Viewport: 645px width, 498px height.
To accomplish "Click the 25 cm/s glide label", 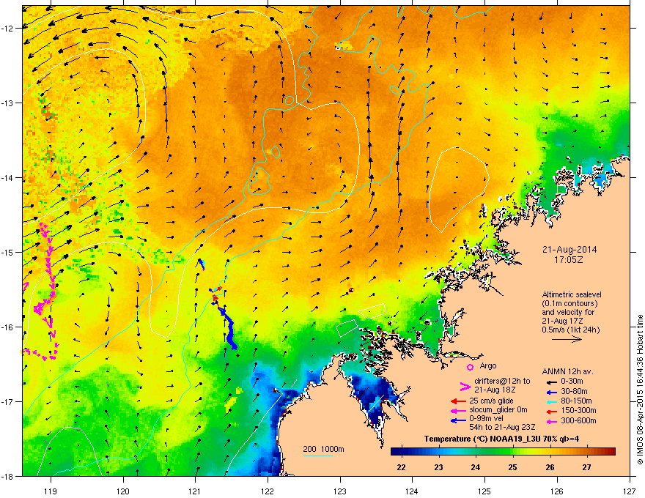I will coord(491,401).
